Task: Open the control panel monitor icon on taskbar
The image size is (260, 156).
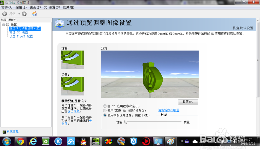Action: (x=158, y=142)
